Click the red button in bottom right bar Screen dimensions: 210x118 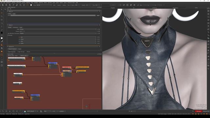tap(199, 111)
